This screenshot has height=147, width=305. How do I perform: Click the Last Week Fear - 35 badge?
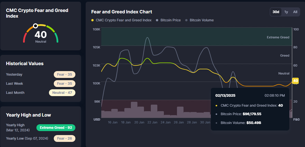pos(65,84)
